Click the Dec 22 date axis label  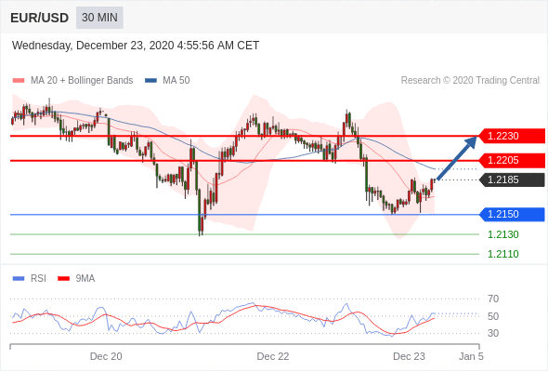(273, 356)
